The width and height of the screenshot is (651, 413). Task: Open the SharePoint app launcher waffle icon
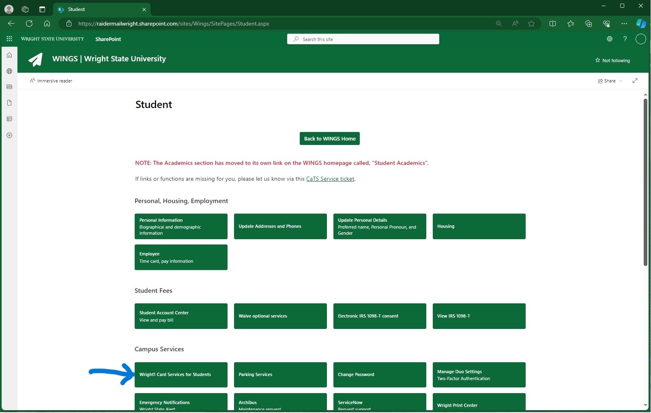pos(9,39)
